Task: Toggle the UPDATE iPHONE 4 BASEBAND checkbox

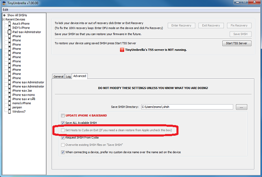Action: point(63,115)
